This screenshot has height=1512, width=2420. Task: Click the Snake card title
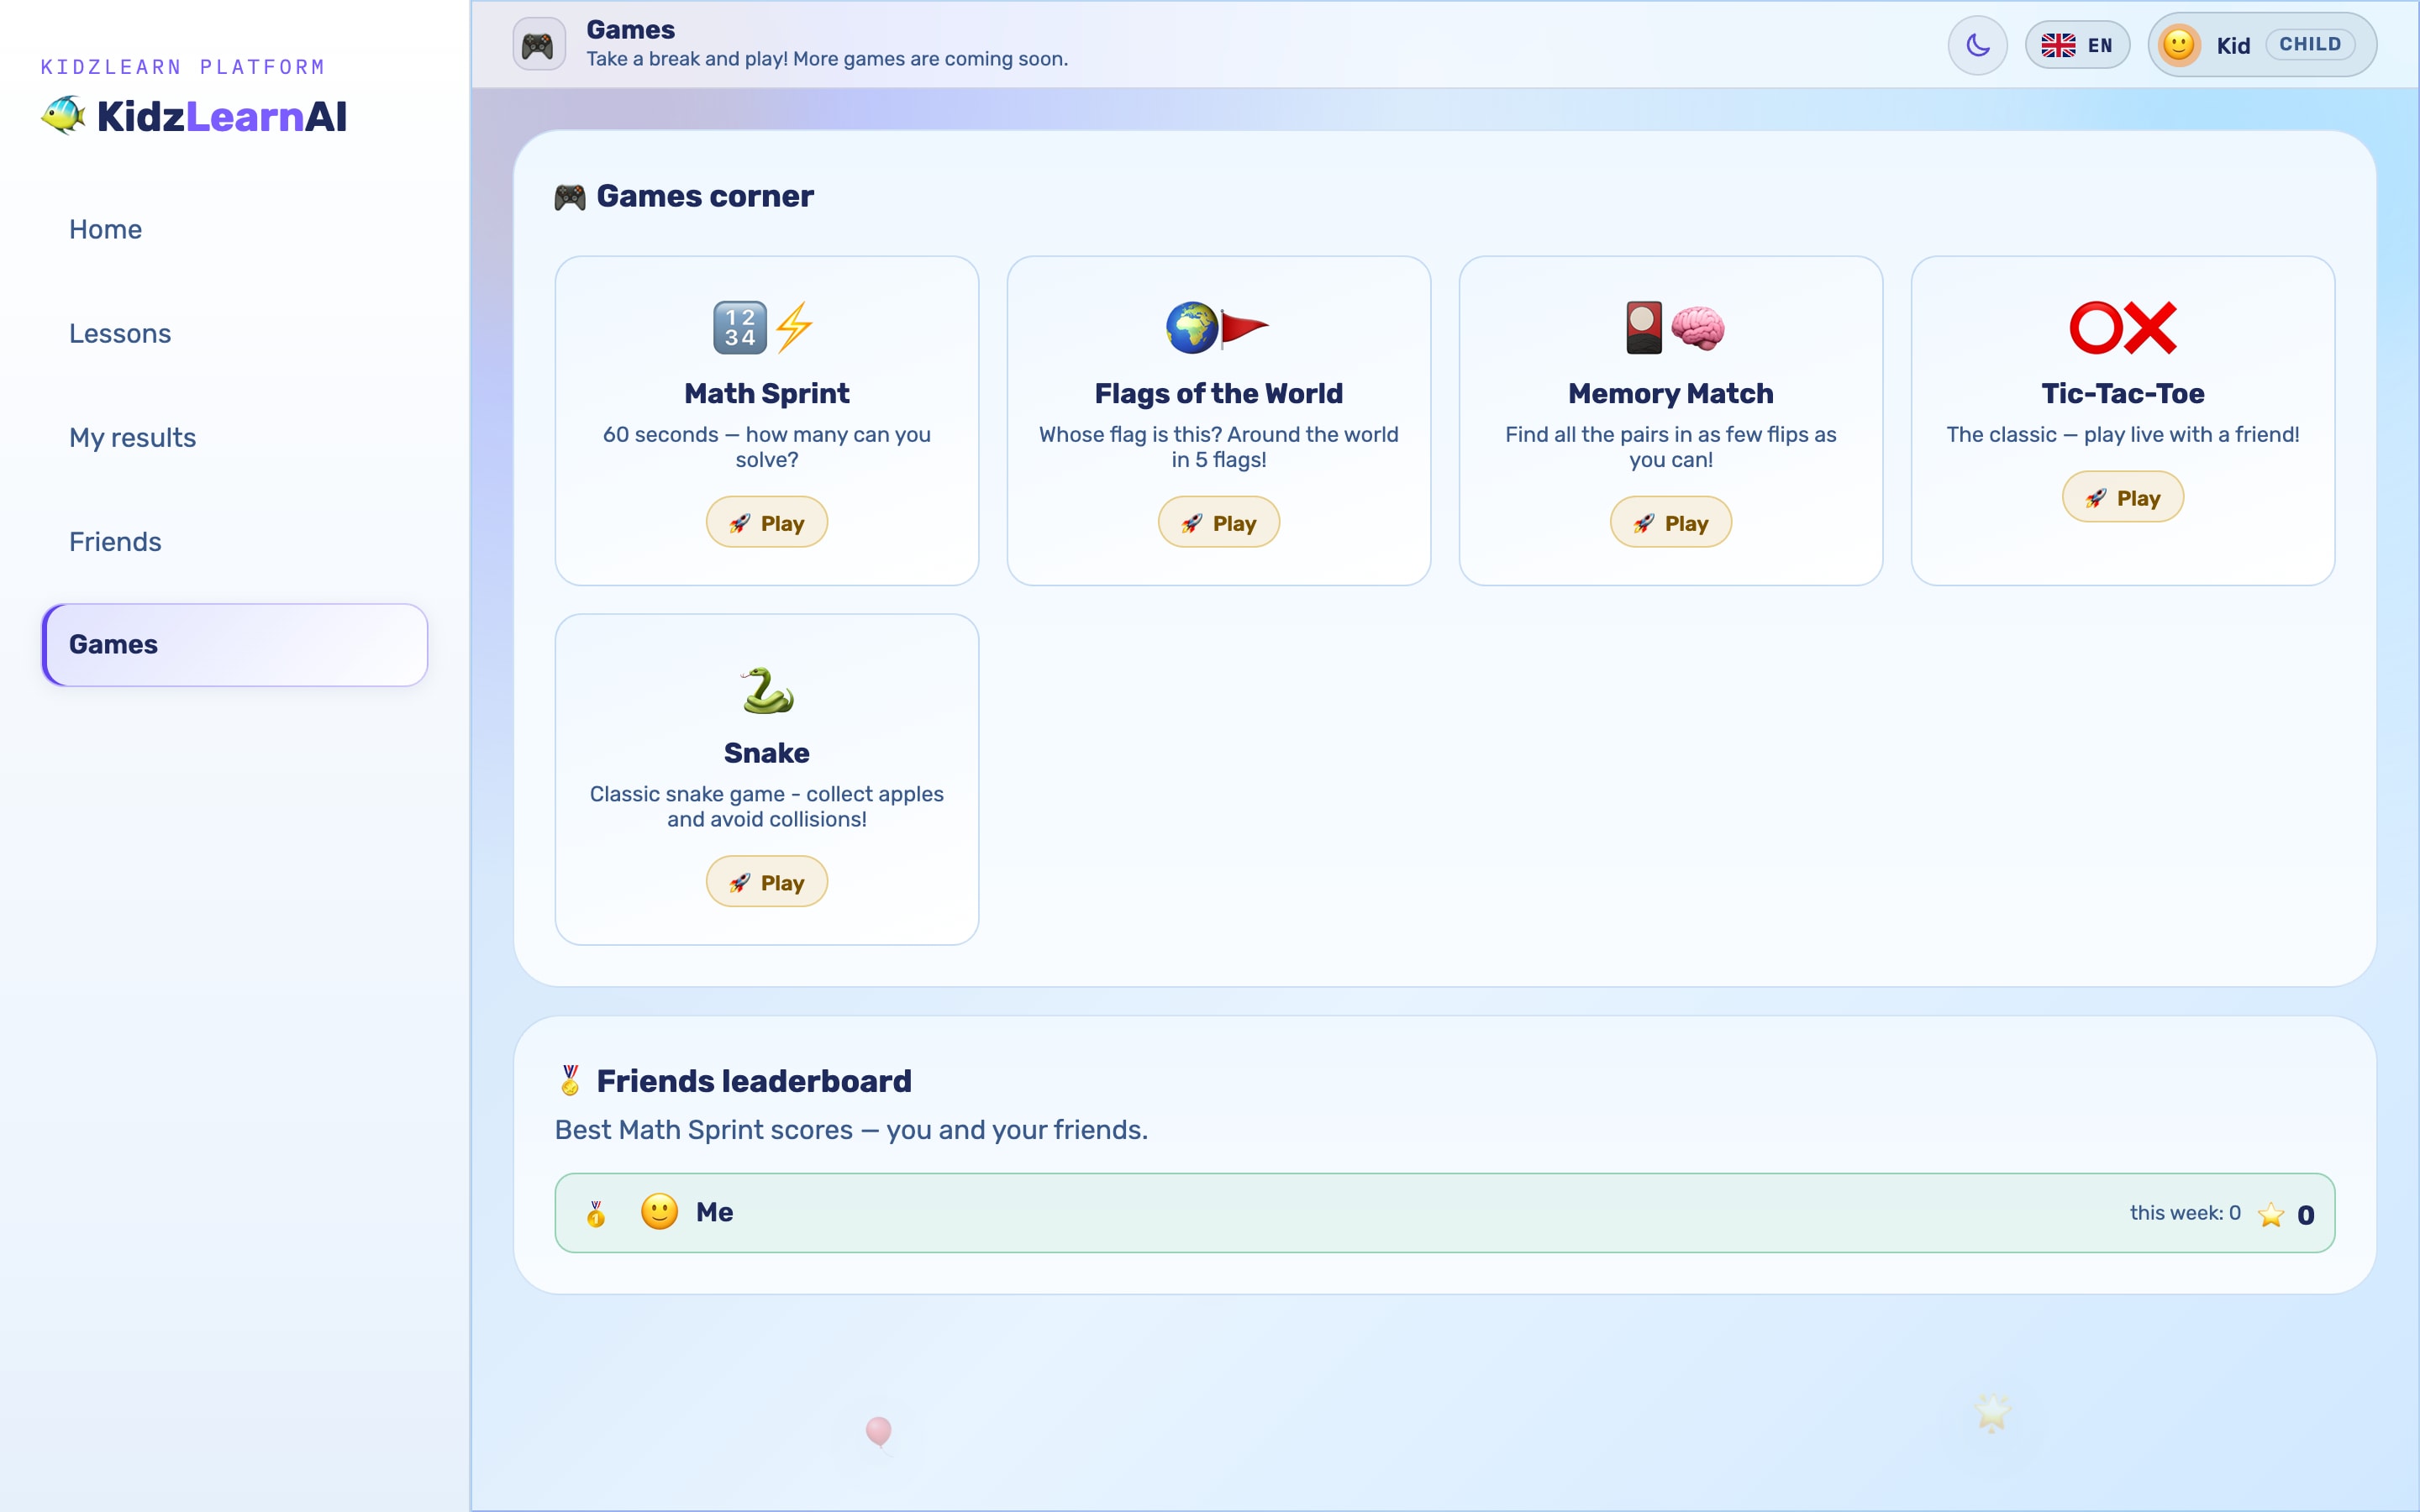(767, 753)
